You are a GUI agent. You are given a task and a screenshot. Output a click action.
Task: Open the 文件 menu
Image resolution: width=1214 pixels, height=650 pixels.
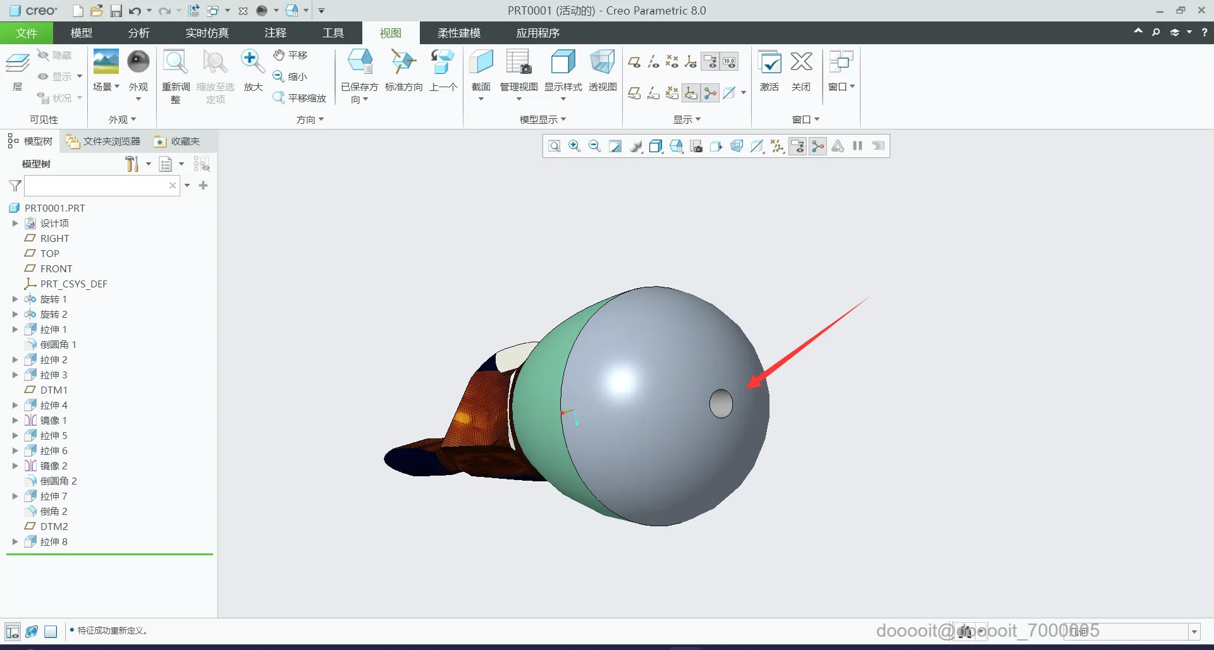[27, 33]
